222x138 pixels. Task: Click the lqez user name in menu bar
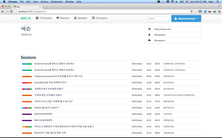pos(211,2)
